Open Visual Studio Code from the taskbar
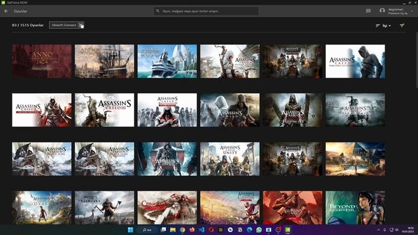This screenshot has height=235, width=418. [x=202, y=230]
